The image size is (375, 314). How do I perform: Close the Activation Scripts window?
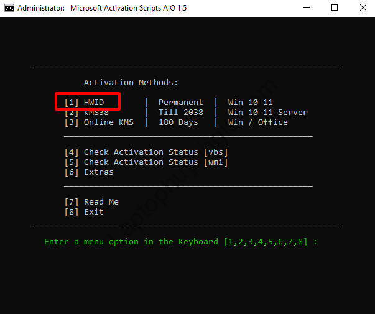click(363, 8)
